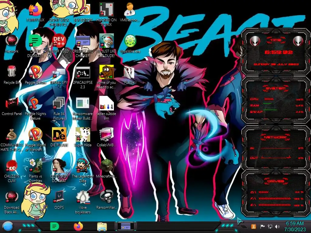This screenshot has height=233, width=311.
Task: Open the Recycle Bin
Action: (x=12, y=72)
